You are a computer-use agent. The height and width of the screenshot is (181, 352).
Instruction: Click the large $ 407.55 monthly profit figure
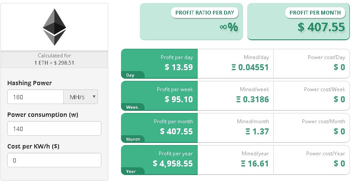321,27
